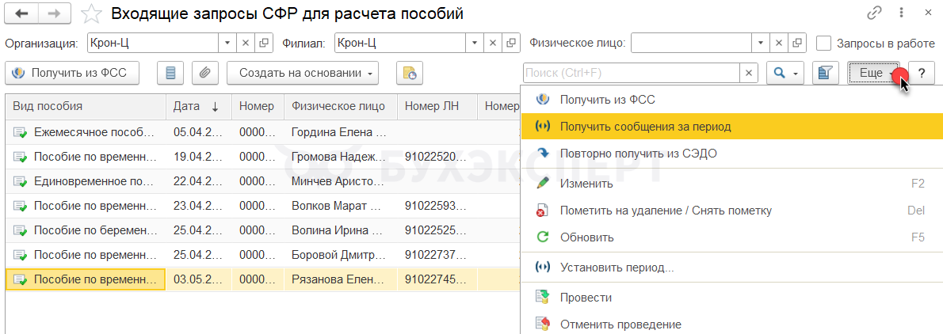
Task: Click the list view icon button in the toolbar
Action: 171,74
